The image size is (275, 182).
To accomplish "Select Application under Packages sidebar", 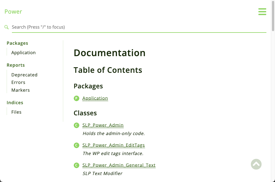I will (x=23, y=53).
